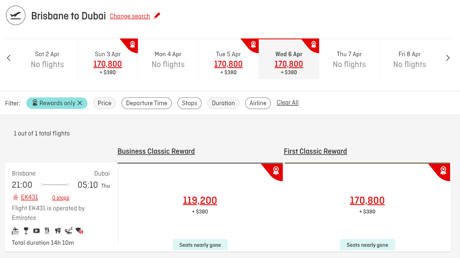Open the Duration filter
The width and height of the screenshot is (460, 258).
(223, 103)
